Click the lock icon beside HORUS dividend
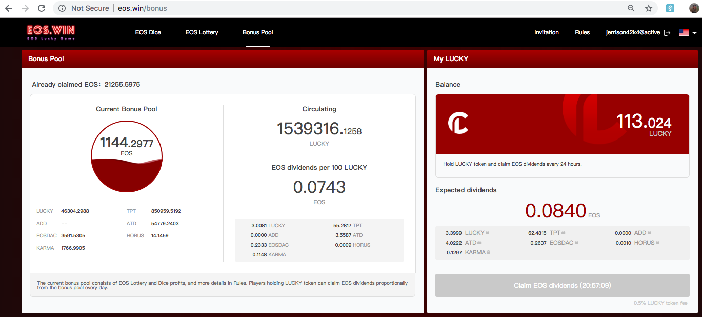The height and width of the screenshot is (317, 702). [x=657, y=243]
